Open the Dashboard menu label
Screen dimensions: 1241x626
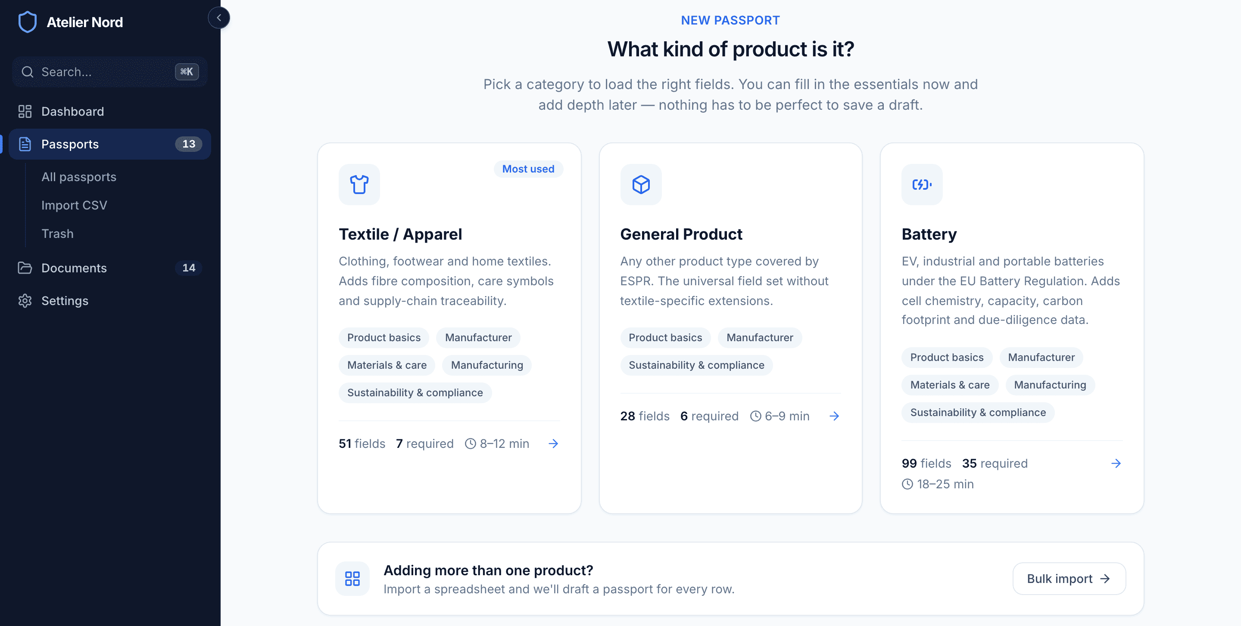click(x=73, y=111)
